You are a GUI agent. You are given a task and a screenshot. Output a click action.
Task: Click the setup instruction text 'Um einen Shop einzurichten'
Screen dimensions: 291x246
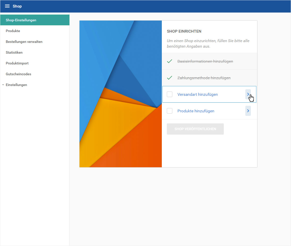pyautogui.click(x=208, y=43)
